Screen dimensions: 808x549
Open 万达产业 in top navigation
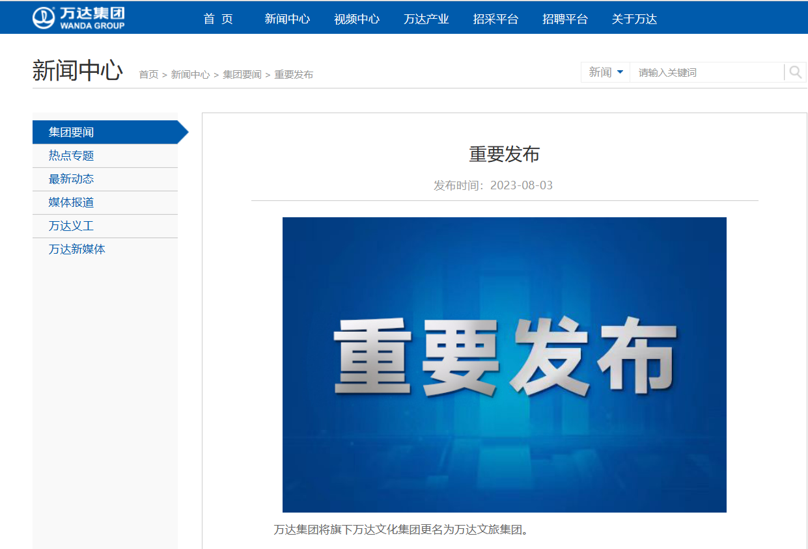tap(426, 19)
